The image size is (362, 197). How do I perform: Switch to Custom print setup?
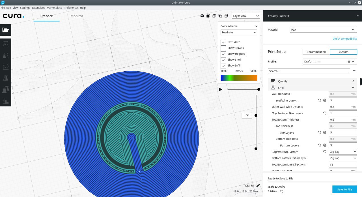(x=343, y=52)
